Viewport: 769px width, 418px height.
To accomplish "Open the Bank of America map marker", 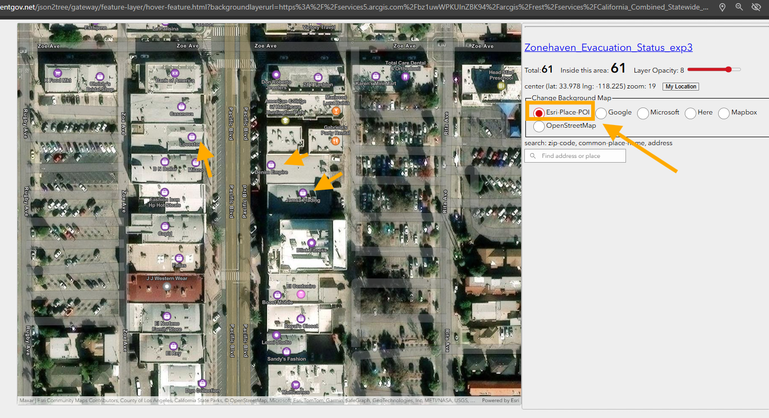I will (176, 72).
